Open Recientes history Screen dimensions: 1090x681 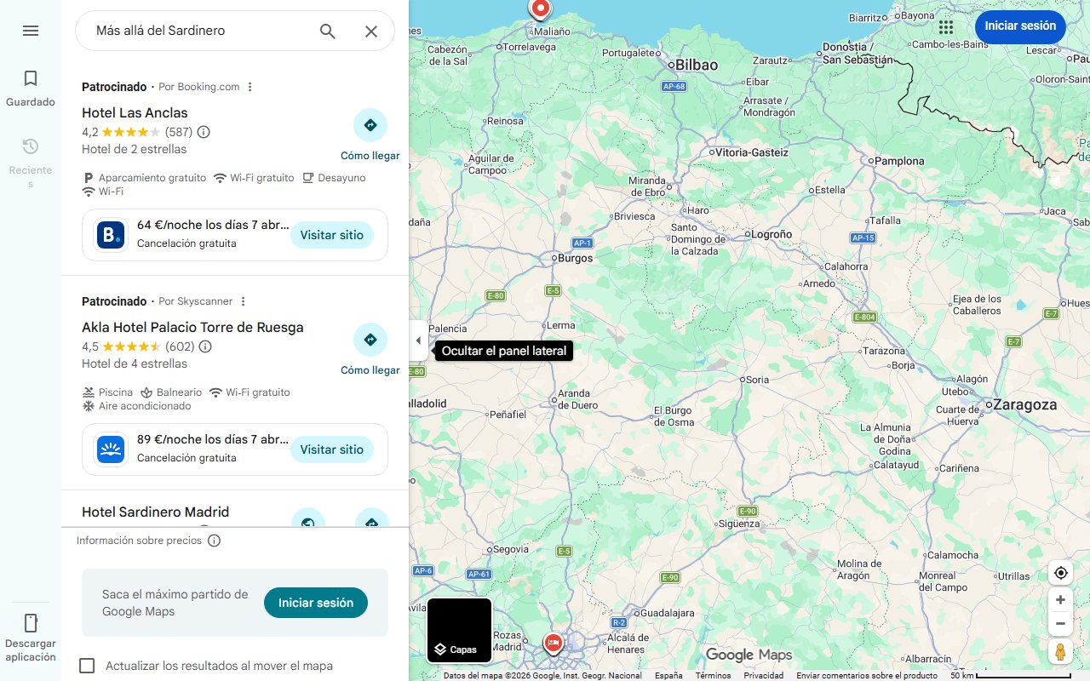31,162
